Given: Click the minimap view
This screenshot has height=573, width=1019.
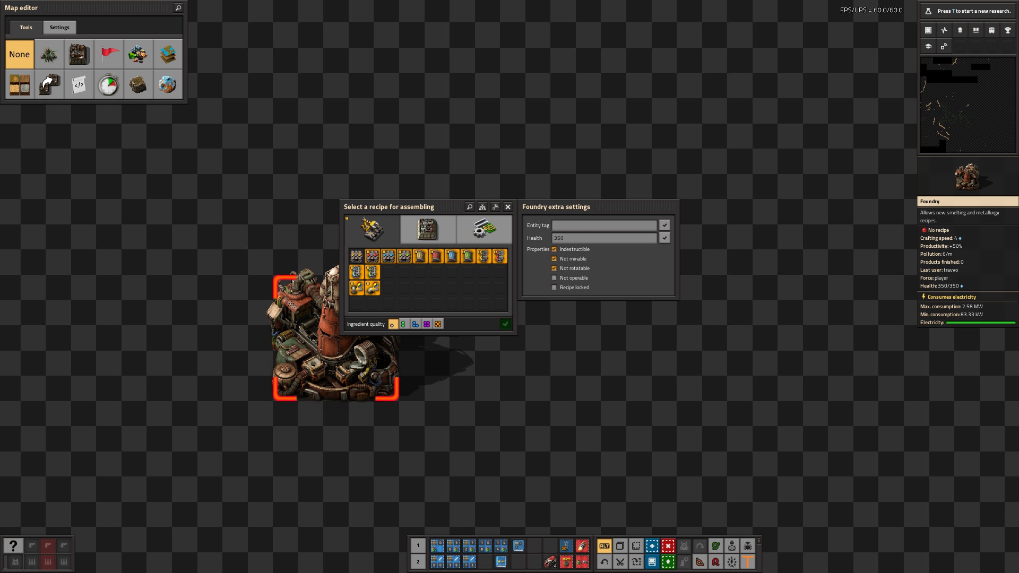Looking at the screenshot, I should tap(968, 105).
